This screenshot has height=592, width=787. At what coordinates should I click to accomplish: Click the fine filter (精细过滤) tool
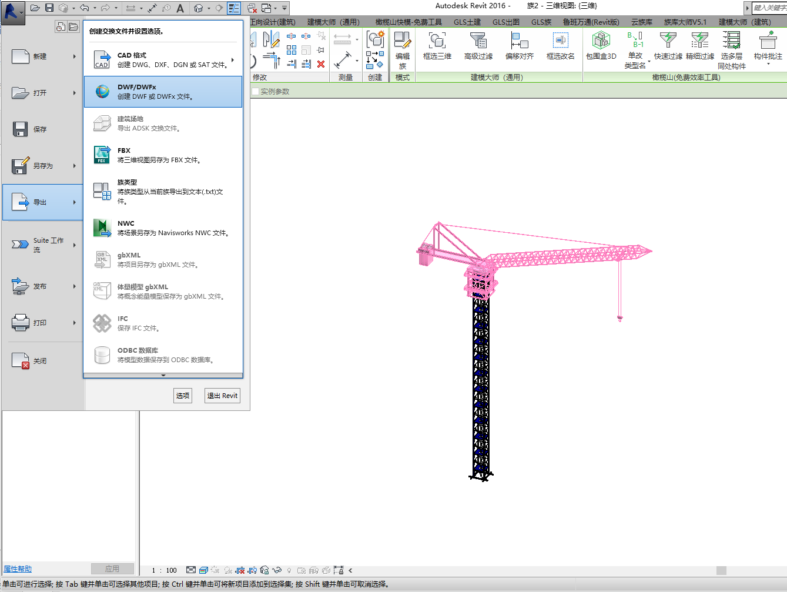click(700, 46)
